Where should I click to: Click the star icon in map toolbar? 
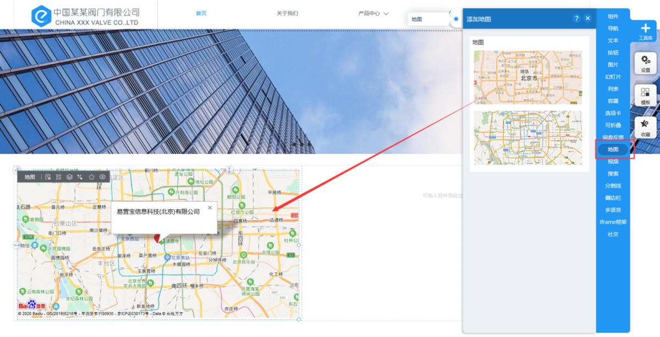(x=91, y=177)
